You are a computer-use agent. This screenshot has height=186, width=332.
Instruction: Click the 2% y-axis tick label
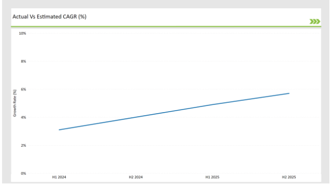click(x=23, y=145)
